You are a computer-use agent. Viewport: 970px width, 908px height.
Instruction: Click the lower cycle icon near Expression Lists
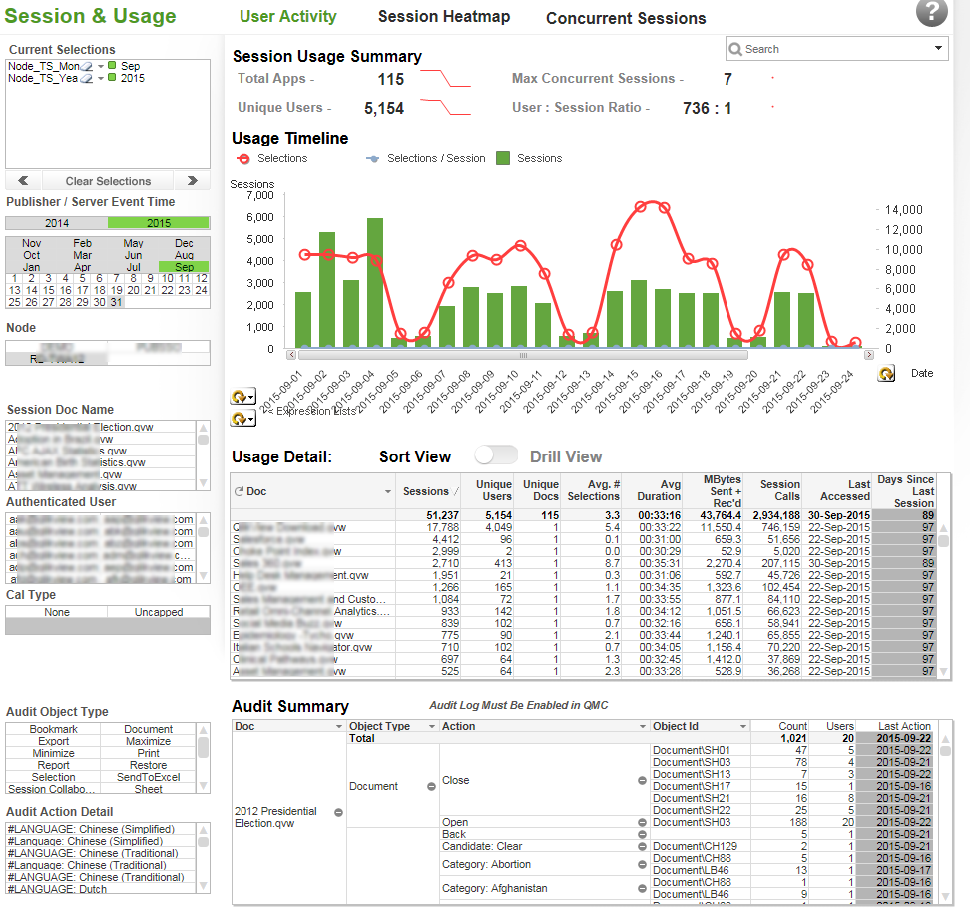[x=242, y=419]
